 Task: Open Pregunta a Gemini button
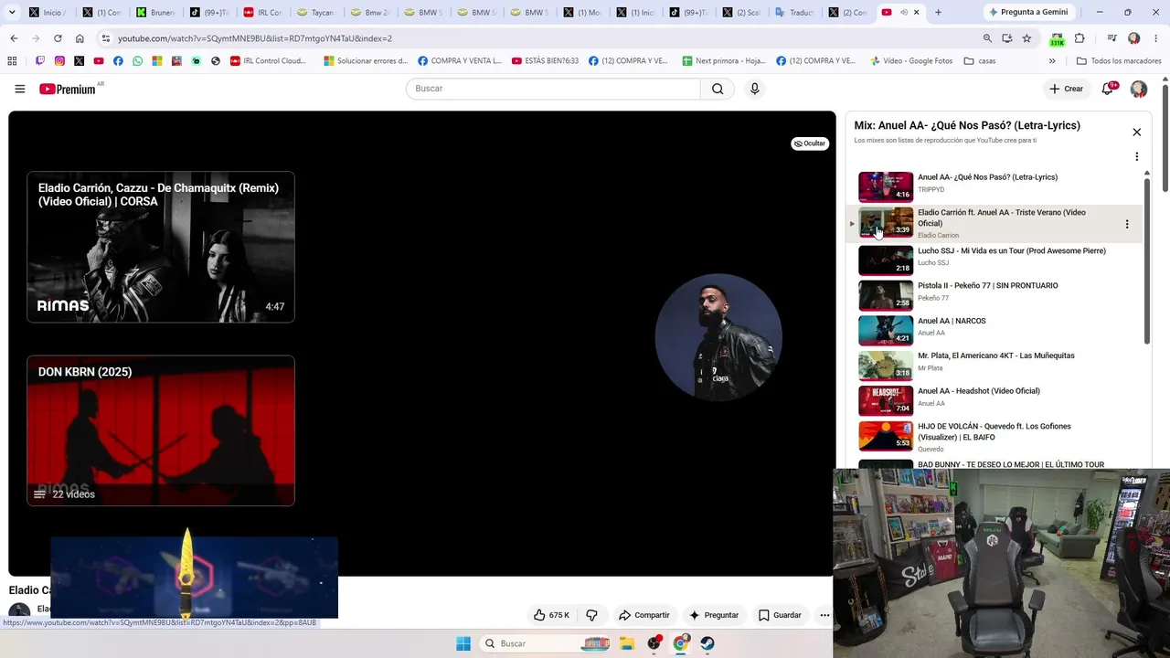click(1028, 13)
